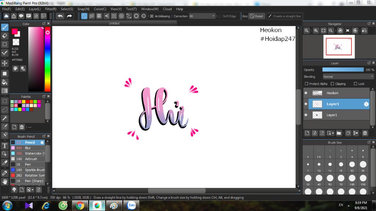The width and height of the screenshot is (376, 211).
Task: Enable parallel line snap
Action: pyautogui.click(x=91, y=16)
